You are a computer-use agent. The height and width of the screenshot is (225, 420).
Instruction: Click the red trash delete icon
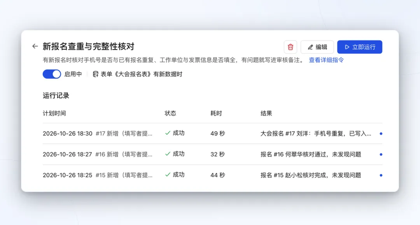[x=290, y=47]
